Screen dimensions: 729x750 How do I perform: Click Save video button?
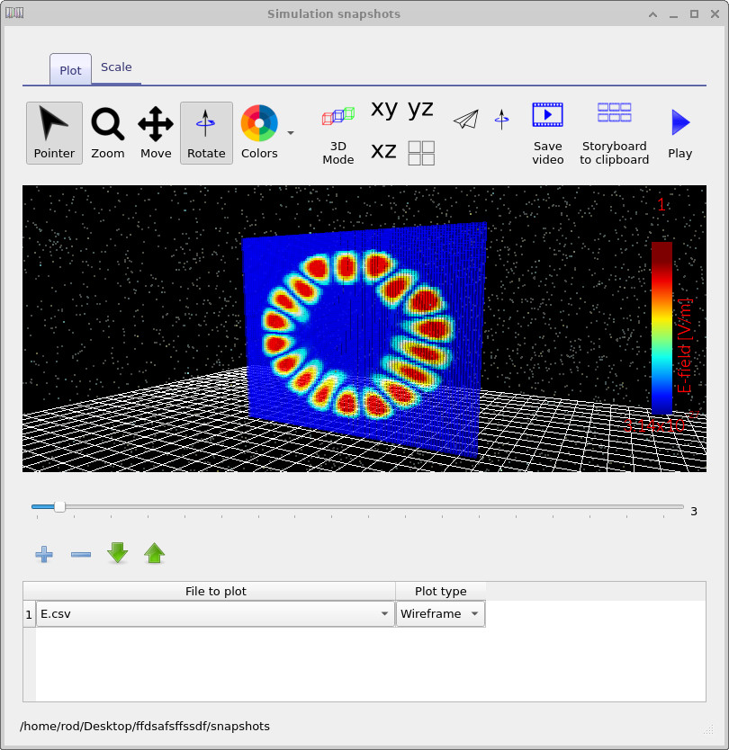point(547,132)
